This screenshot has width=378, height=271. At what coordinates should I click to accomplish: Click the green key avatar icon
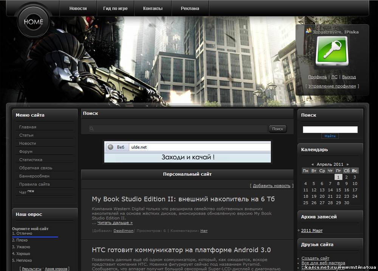tap(332, 51)
